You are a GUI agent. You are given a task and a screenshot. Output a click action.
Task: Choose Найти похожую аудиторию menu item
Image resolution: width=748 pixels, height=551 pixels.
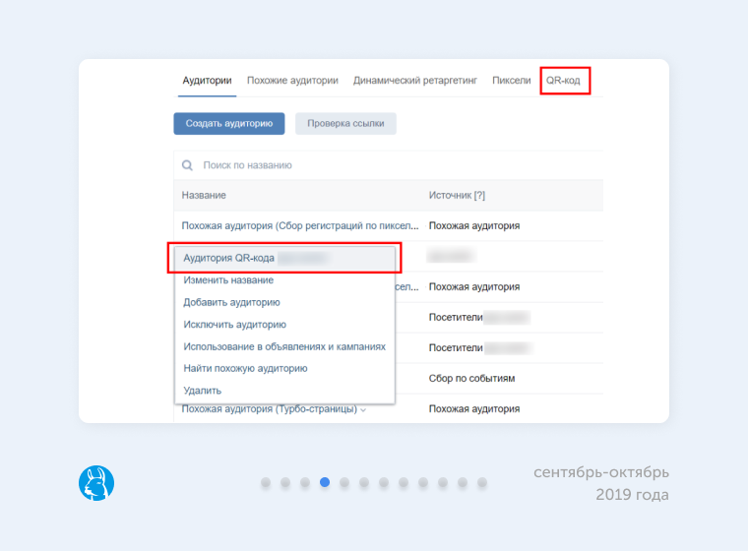[245, 369]
